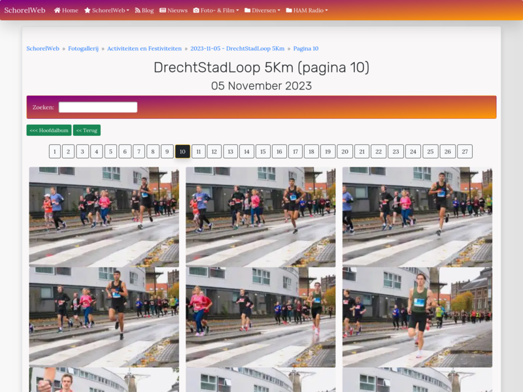Follow the Pagina 10 breadcrumb link
Image resolution: width=523 pixels, height=392 pixels.
click(306, 48)
